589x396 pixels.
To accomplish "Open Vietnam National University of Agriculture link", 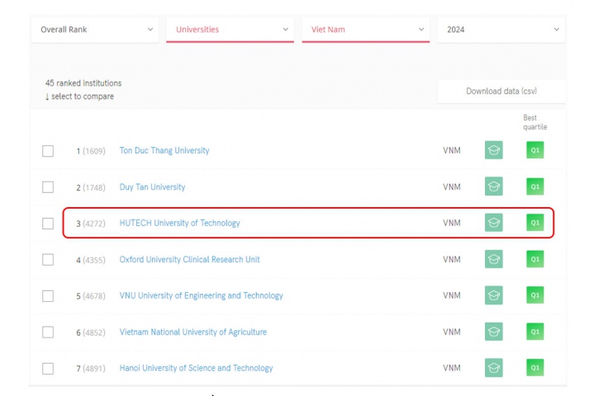I will click(193, 332).
